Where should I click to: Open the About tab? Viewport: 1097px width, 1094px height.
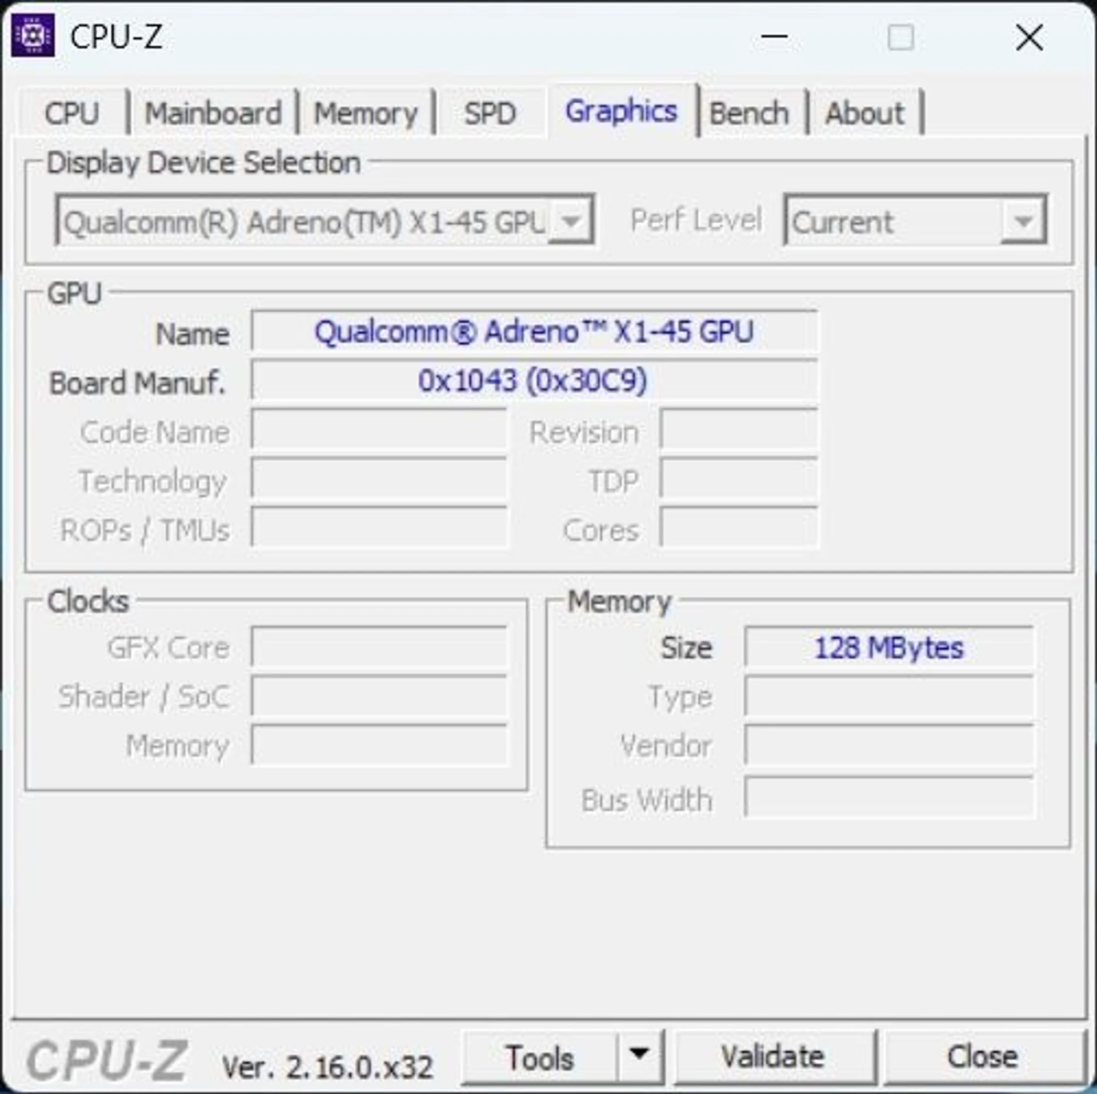865,112
